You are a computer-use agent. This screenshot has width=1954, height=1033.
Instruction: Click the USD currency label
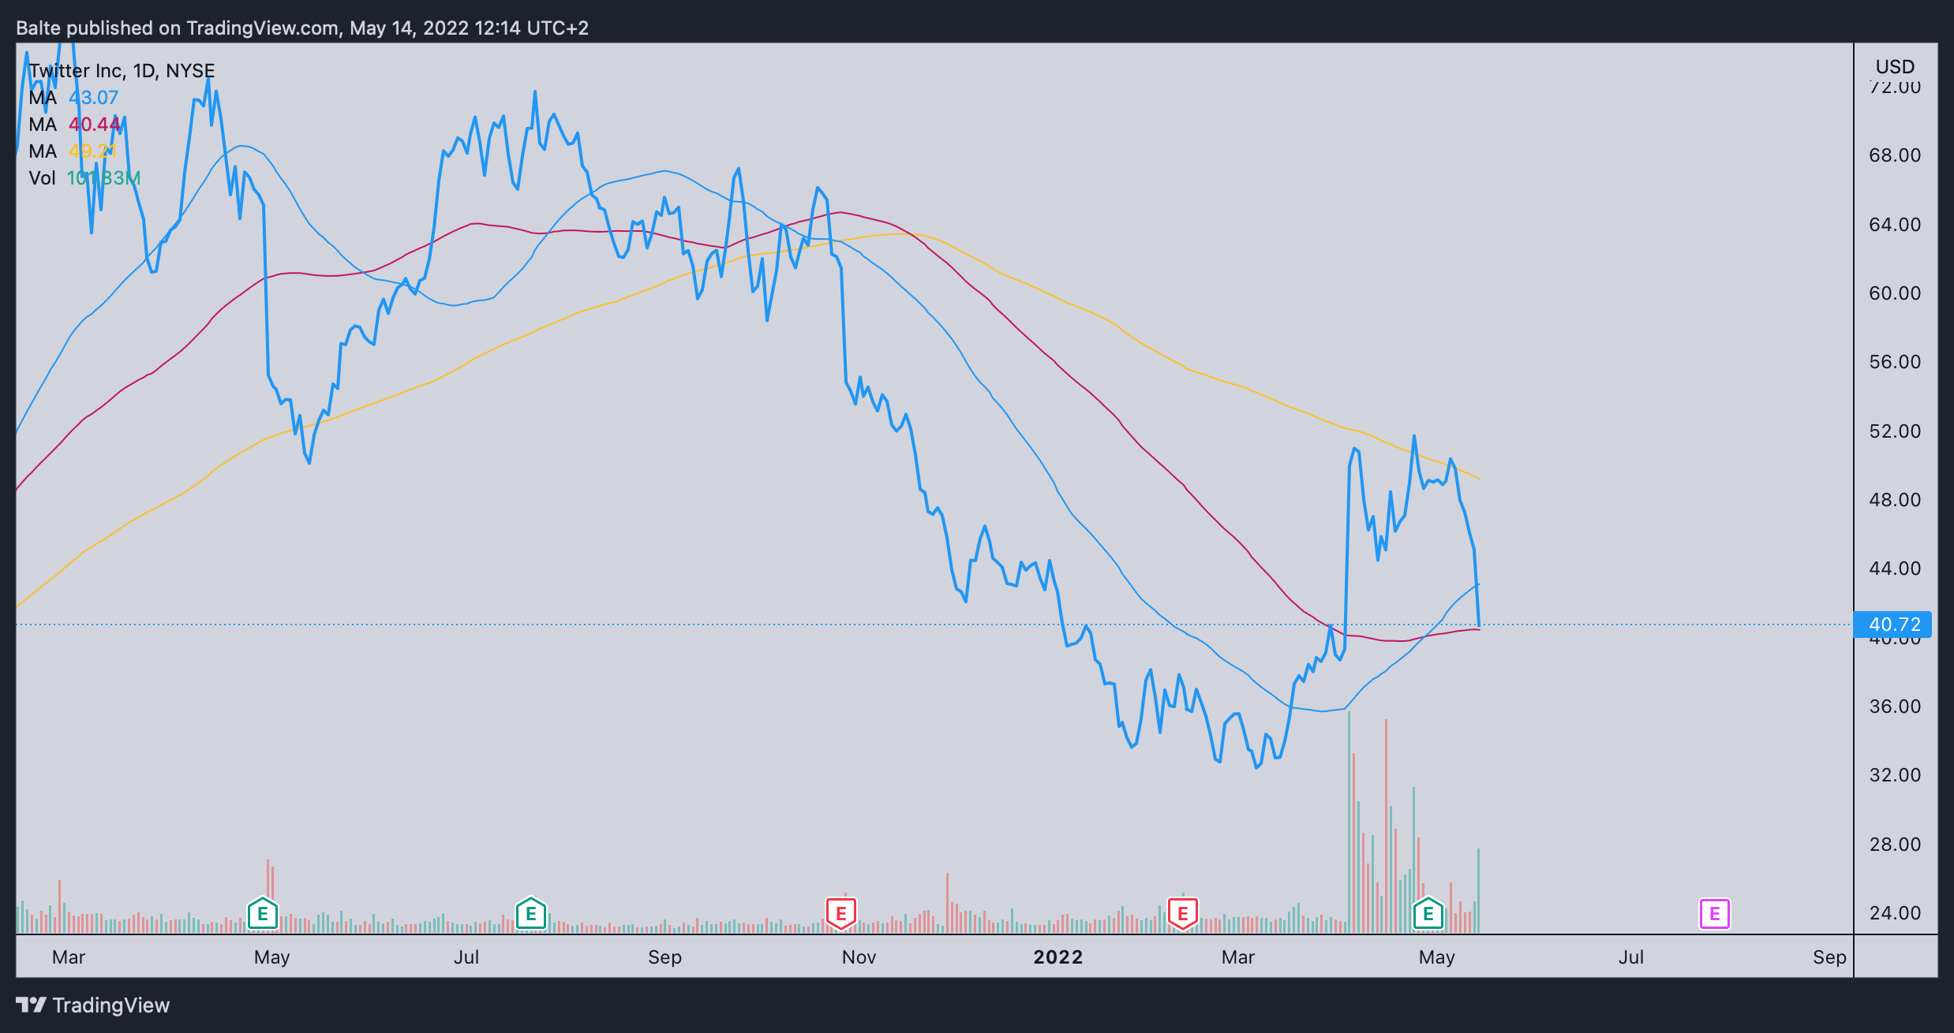click(x=1895, y=67)
